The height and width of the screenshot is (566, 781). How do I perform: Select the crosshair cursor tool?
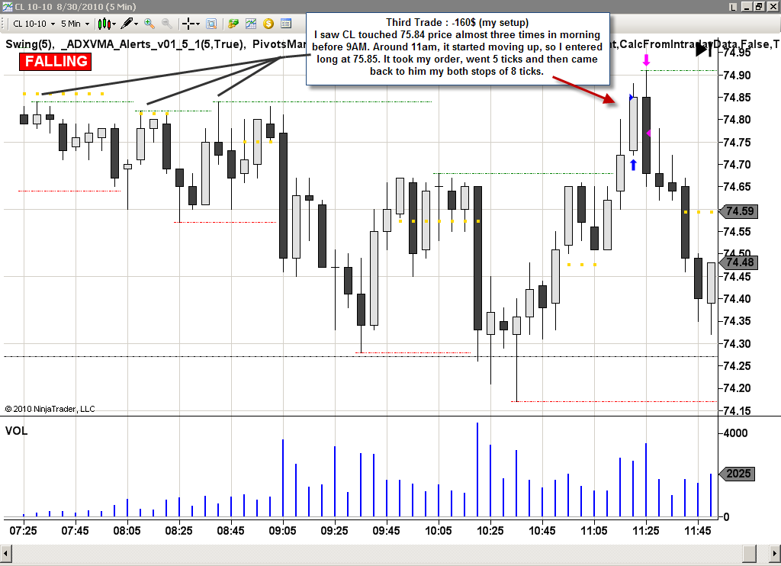(188, 24)
